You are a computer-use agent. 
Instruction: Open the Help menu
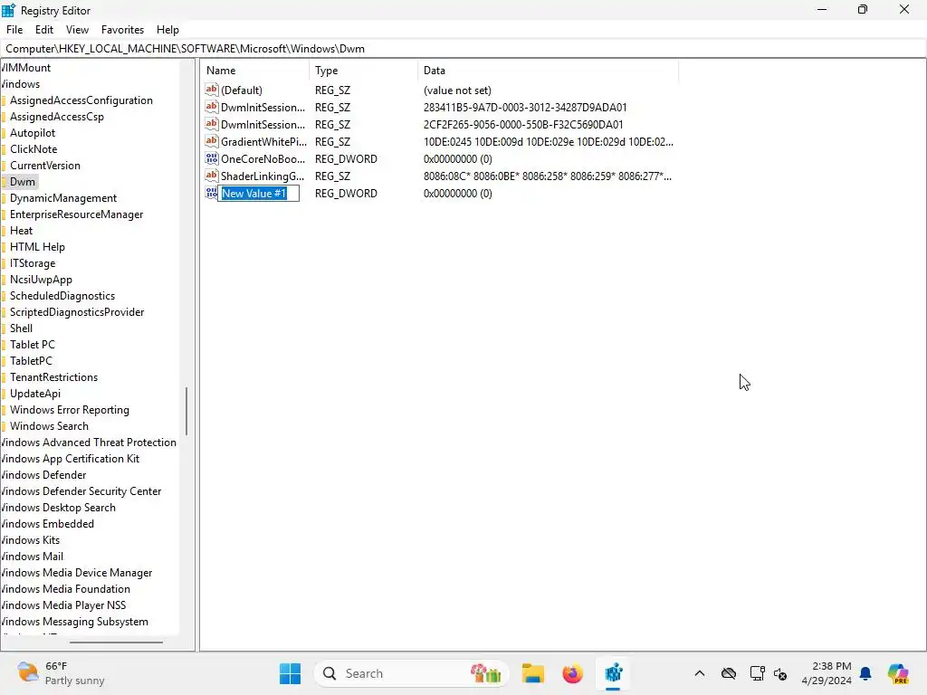pos(167,30)
